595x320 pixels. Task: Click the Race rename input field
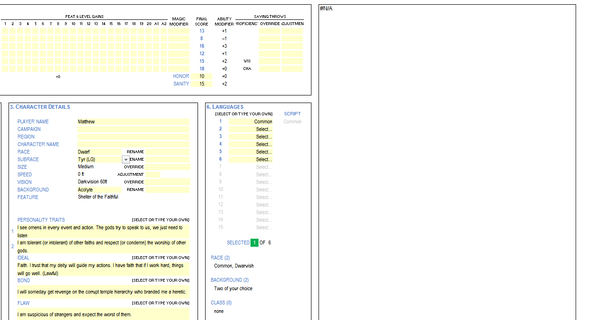[167, 152]
